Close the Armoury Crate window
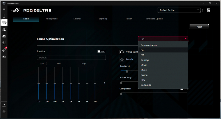Image resolution: width=221 pixels, height=119 pixels. click(216, 3)
